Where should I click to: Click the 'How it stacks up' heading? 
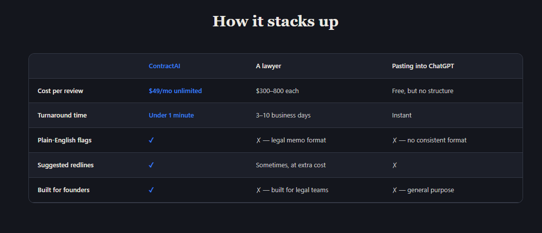[x=276, y=21]
